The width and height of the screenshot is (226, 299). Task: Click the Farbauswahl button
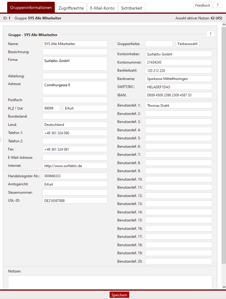188,44
